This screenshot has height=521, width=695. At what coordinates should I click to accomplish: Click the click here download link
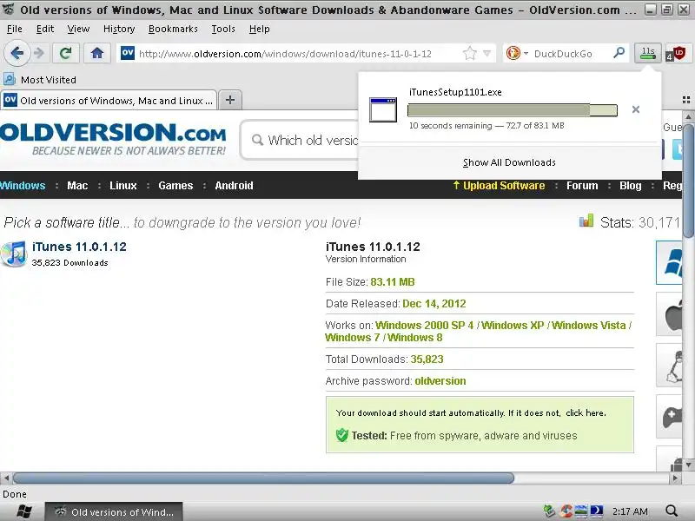[x=585, y=413]
